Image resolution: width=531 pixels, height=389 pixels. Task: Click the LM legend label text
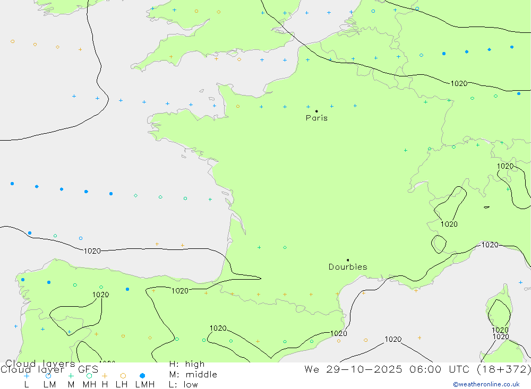tap(49, 385)
